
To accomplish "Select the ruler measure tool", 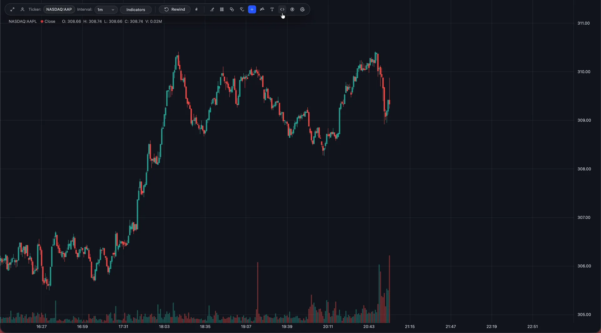I will (242, 9).
